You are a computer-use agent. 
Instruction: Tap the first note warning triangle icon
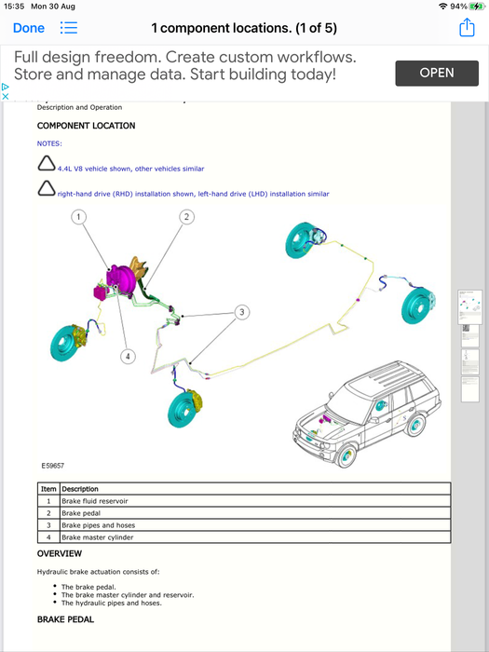pos(47,164)
